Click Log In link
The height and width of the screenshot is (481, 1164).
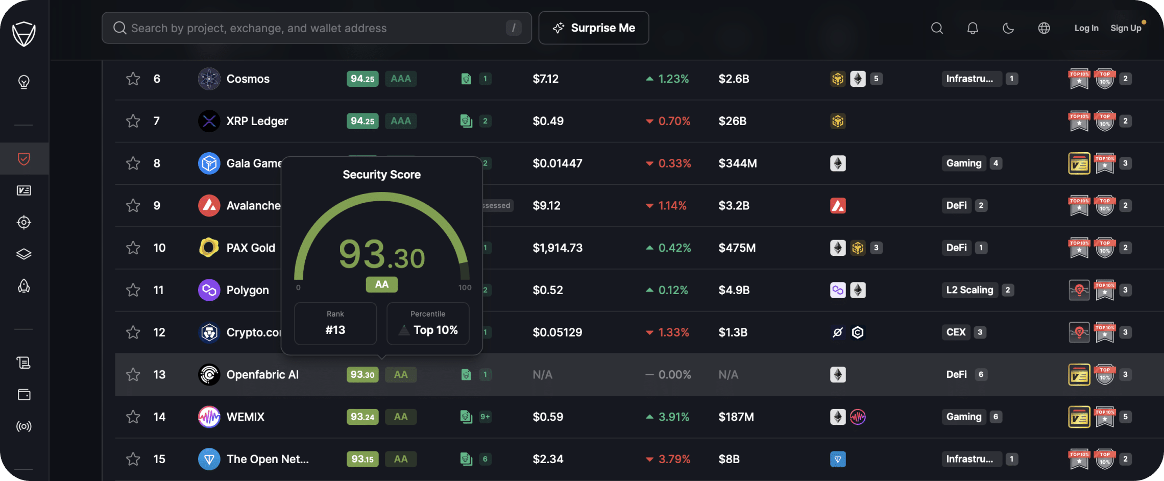click(1086, 28)
